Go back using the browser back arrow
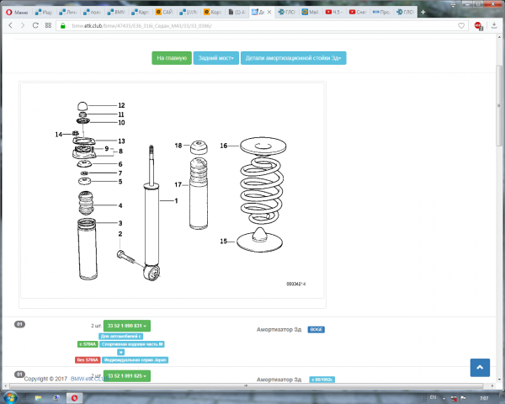 9,26
